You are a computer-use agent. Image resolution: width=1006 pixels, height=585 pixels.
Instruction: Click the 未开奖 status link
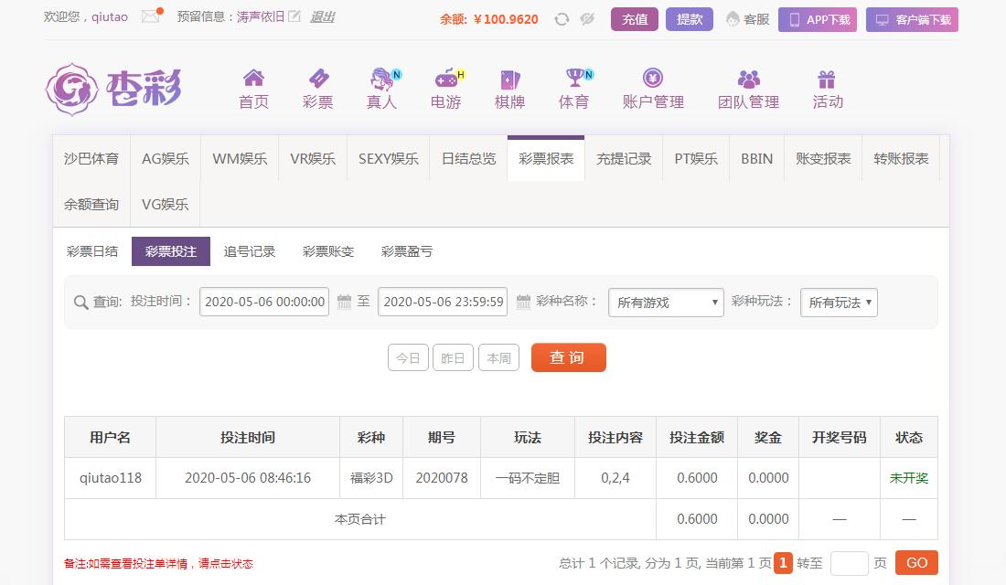908,478
